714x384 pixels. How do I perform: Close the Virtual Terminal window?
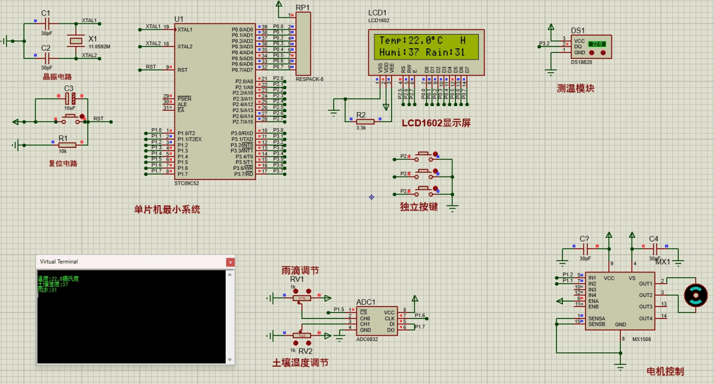coord(230,262)
